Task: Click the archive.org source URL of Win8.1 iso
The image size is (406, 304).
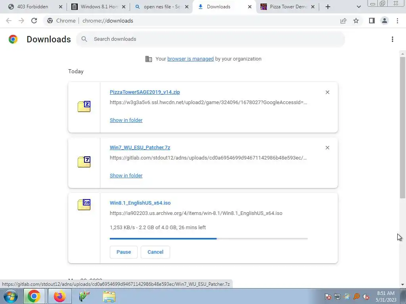Action: (x=196, y=213)
